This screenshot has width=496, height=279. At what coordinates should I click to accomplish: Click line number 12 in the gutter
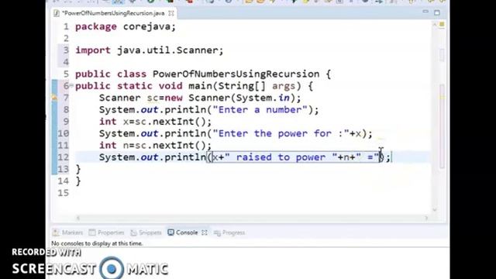64,157
